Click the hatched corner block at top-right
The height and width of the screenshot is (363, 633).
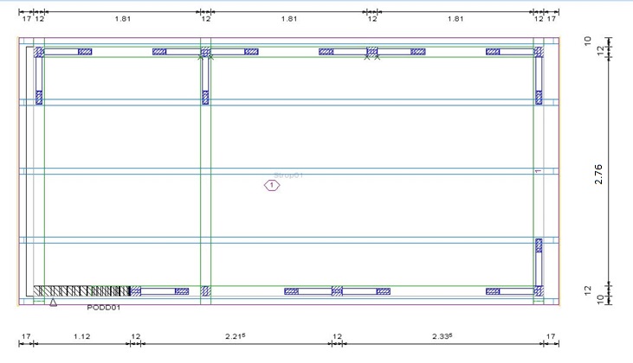click(x=538, y=53)
